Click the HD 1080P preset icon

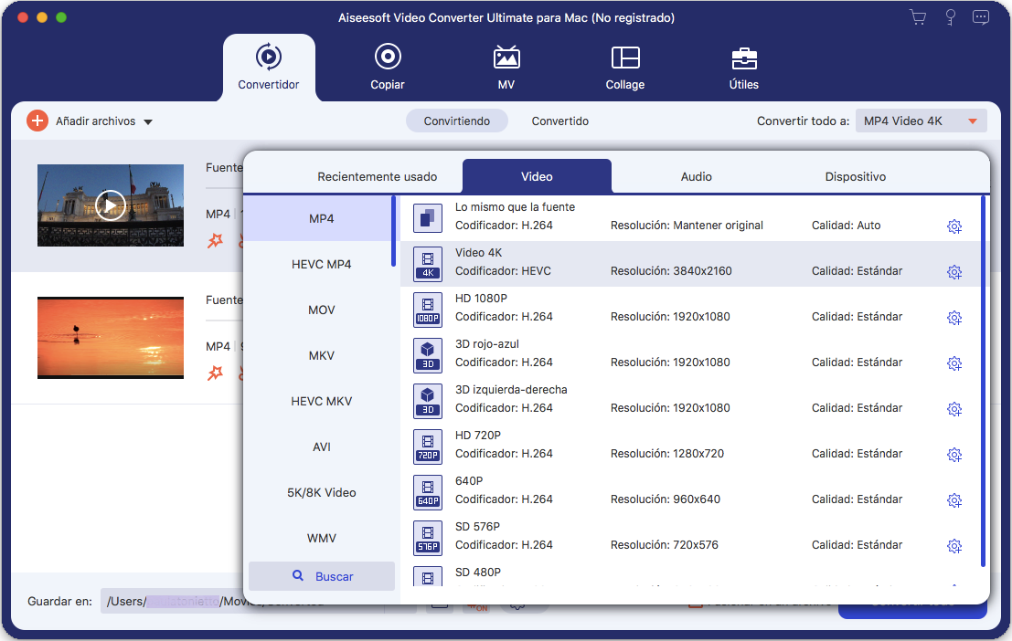427,310
